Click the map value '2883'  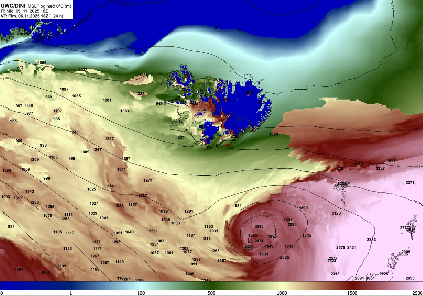point(371,240)
